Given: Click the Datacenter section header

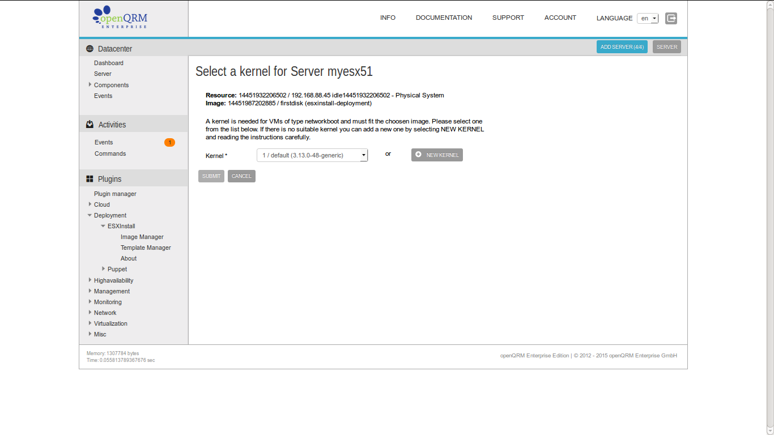Looking at the screenshot, I should [133, 49].
